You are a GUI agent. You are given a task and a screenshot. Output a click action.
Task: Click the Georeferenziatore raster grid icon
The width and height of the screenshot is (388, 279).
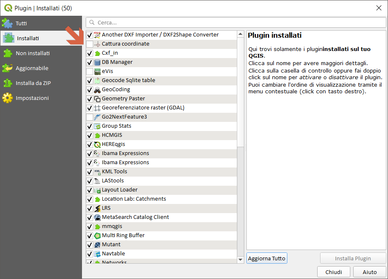coord(97,108)
